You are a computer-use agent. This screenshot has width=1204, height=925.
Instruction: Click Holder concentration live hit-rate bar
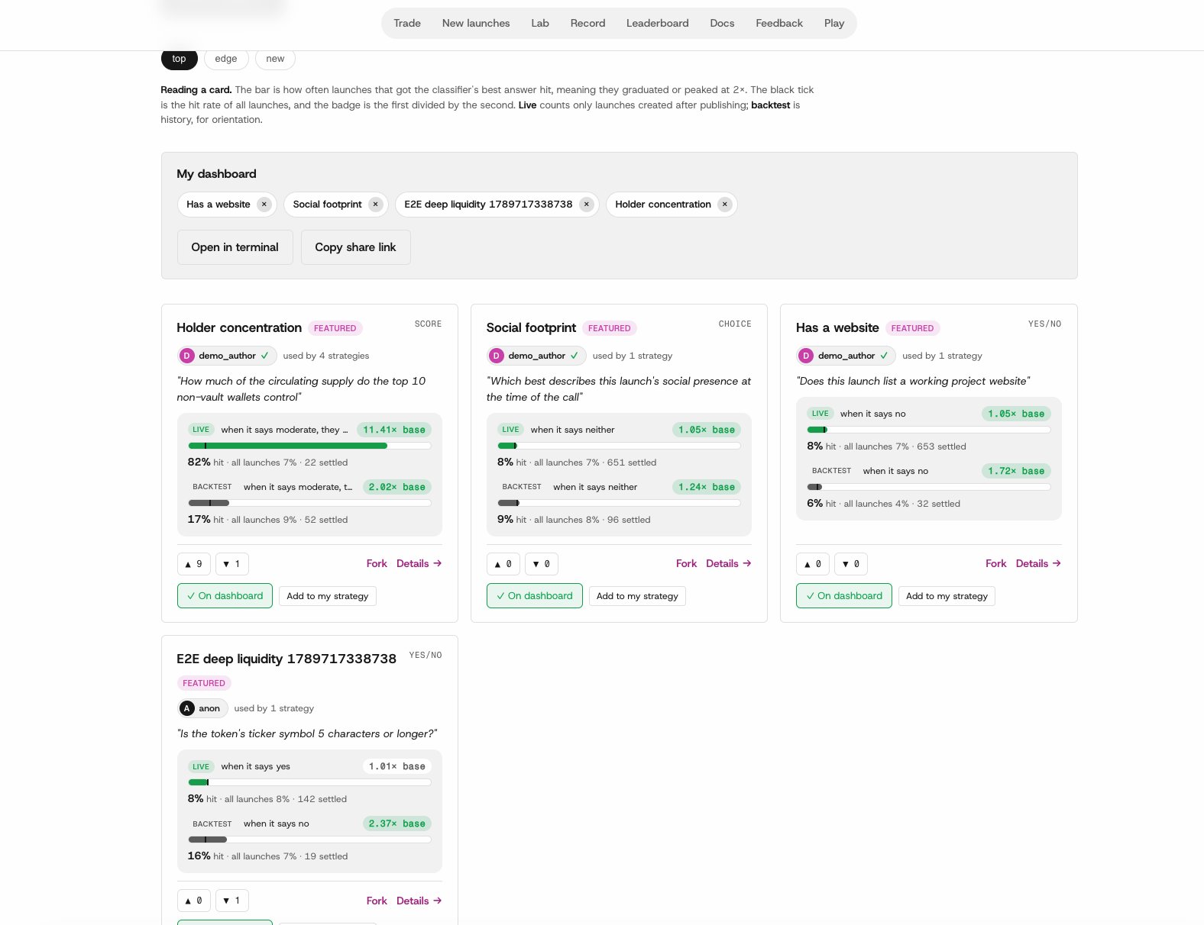(309, 446)
